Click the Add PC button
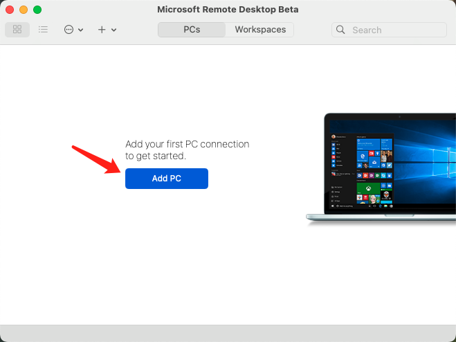 (167, 179)
